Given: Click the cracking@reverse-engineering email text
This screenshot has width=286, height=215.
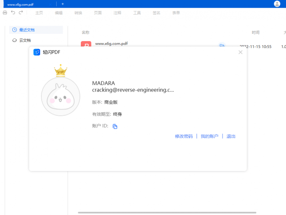Looking at the screenshot, I should click(x=133, y=90).
